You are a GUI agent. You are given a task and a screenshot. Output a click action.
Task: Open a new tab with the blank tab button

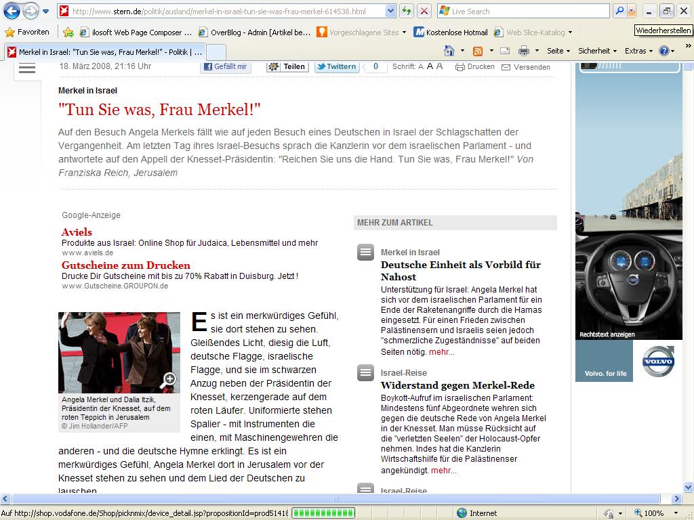[x=216, y=52]
